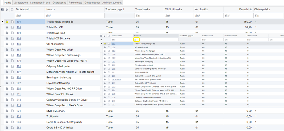This screenshot has height=131, width=284.
Task: Select the Komponentin osa tab
Action: [40, 3]
